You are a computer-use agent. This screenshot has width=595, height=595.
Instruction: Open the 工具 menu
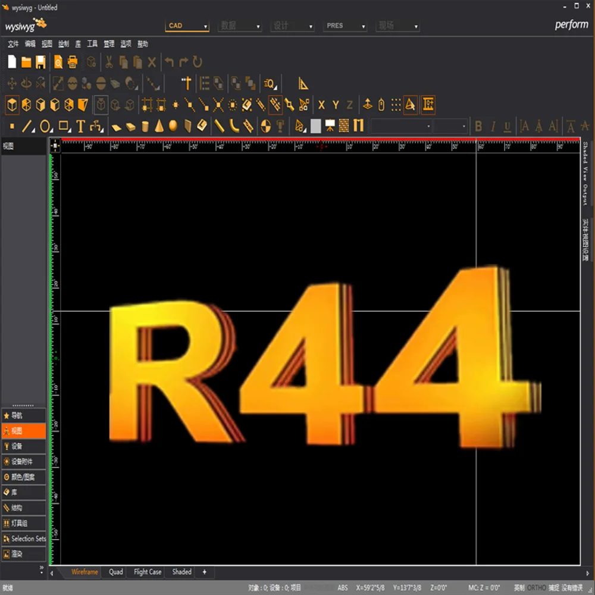(x=92, y=44)
